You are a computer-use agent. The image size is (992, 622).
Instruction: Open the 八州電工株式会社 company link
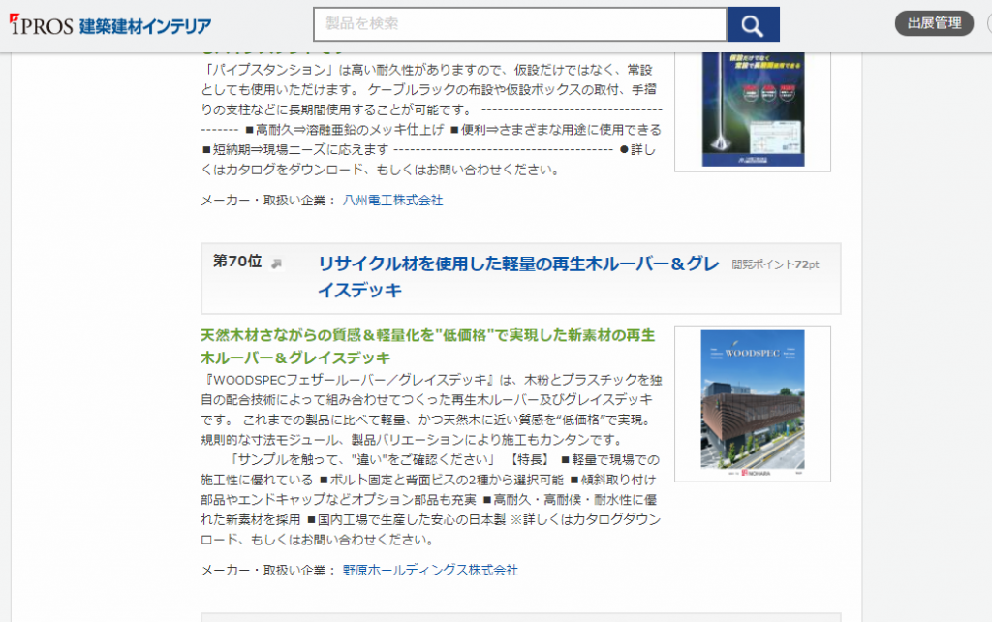tap(392, 200)
